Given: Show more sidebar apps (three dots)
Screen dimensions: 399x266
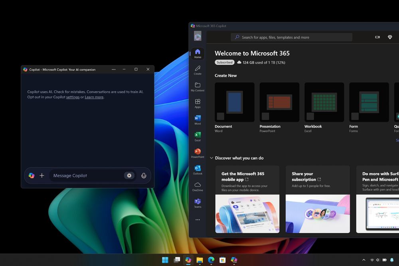Looking at the screenshot, I should [x=198, y=220].
